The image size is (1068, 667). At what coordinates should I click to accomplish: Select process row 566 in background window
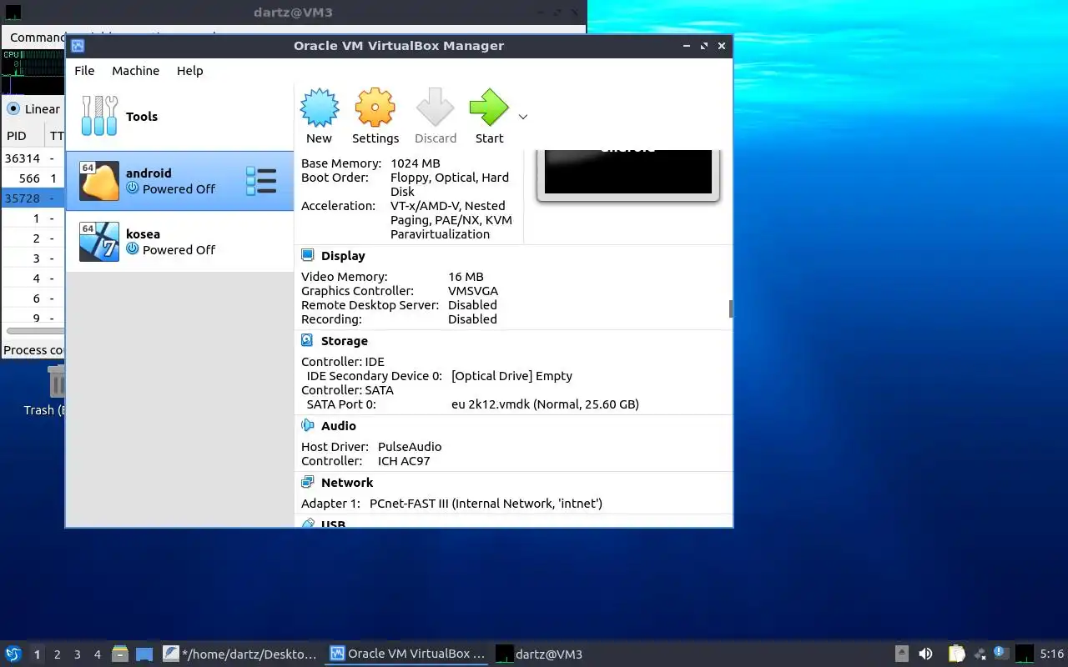[33, 178]
